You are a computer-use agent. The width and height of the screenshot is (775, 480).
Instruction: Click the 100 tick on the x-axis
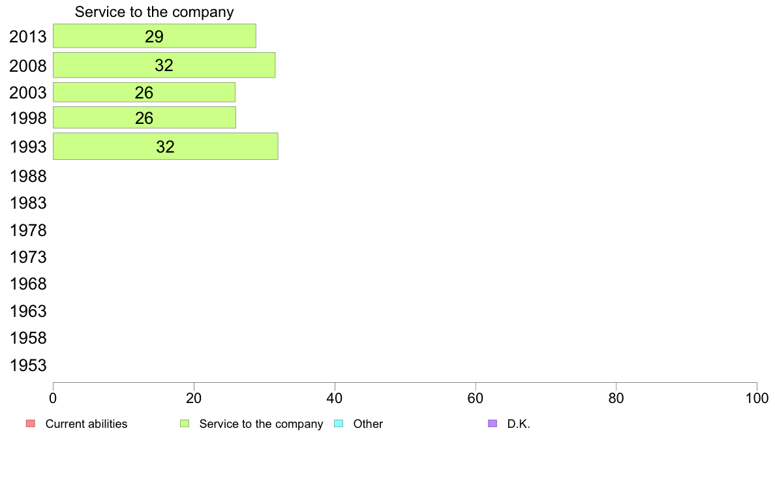coord(757,398)
